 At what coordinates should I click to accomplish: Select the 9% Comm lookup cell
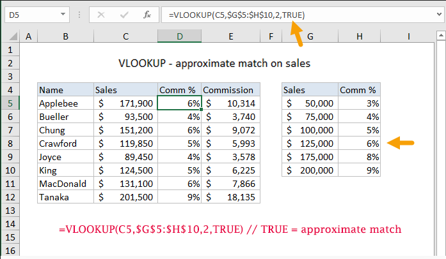coord(359,170)
